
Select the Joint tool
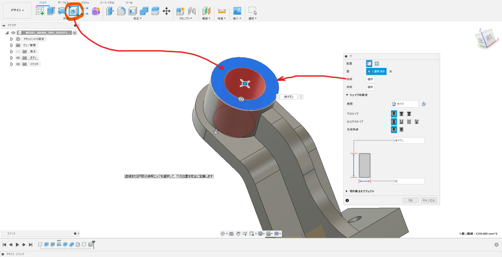(x=192, y=11)
